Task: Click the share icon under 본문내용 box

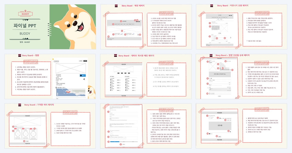Action: tap(230, 132)
